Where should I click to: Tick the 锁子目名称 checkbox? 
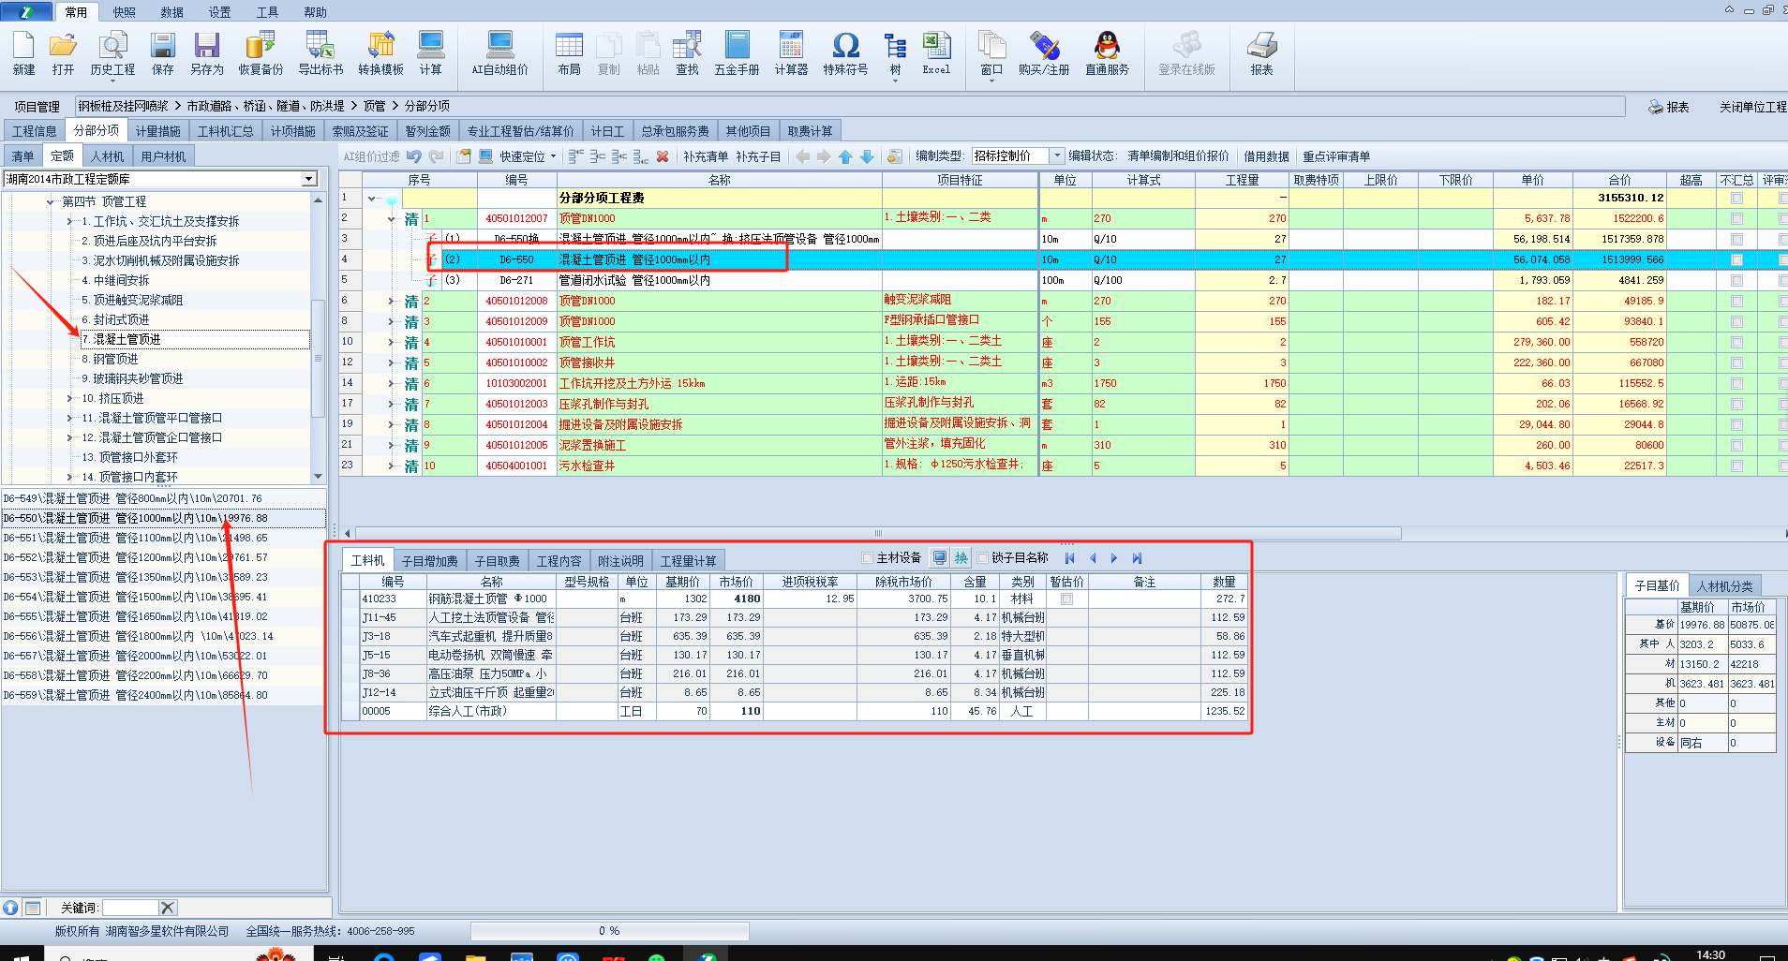[982, 558]
